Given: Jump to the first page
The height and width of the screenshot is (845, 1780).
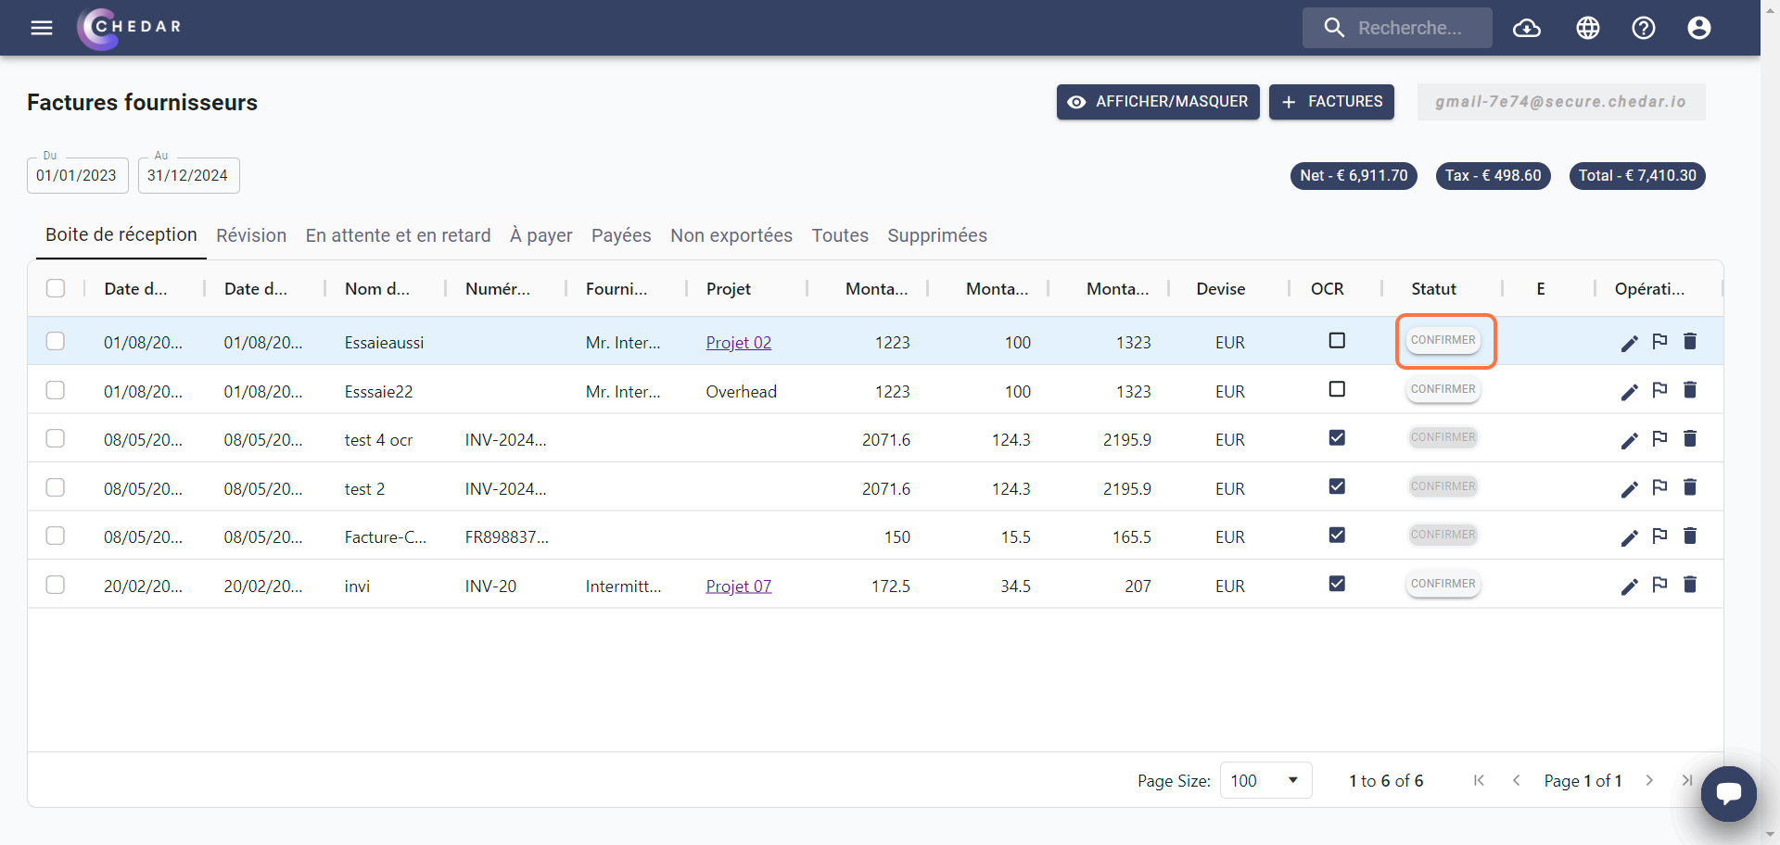Looking at the screenshot, I should coord(1479,780).
